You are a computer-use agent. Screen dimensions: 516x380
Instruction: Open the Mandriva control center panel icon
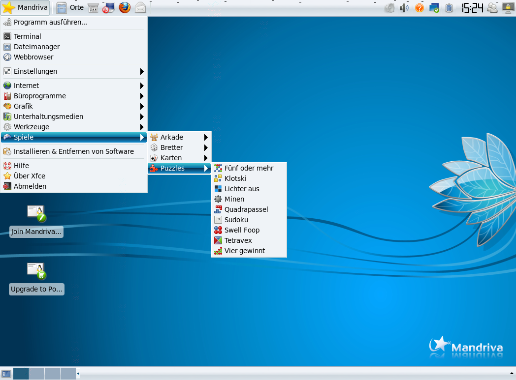tap(108, 7)
